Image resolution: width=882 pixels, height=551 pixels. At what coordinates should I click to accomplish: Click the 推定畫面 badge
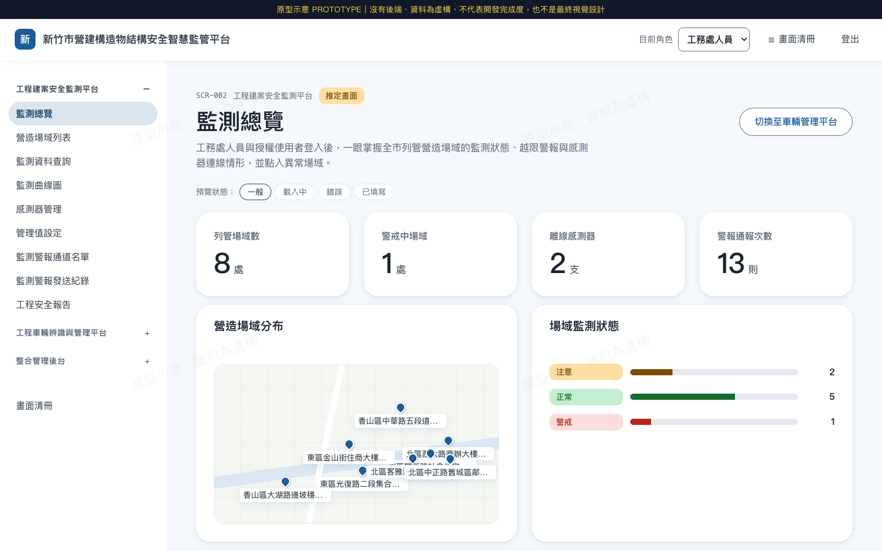pos(342,96)
